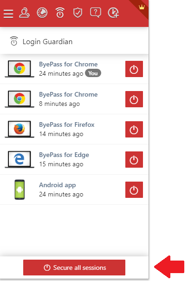The height and width of the screenshot is (281, 188).
Task: Click the premium crown badge
Action: 142,7
